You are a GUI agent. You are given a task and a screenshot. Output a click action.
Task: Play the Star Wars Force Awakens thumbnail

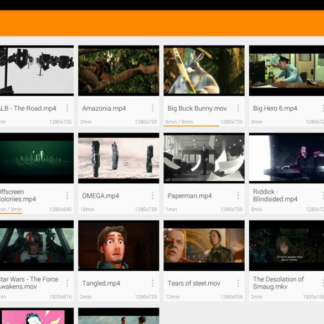(37, 245)
